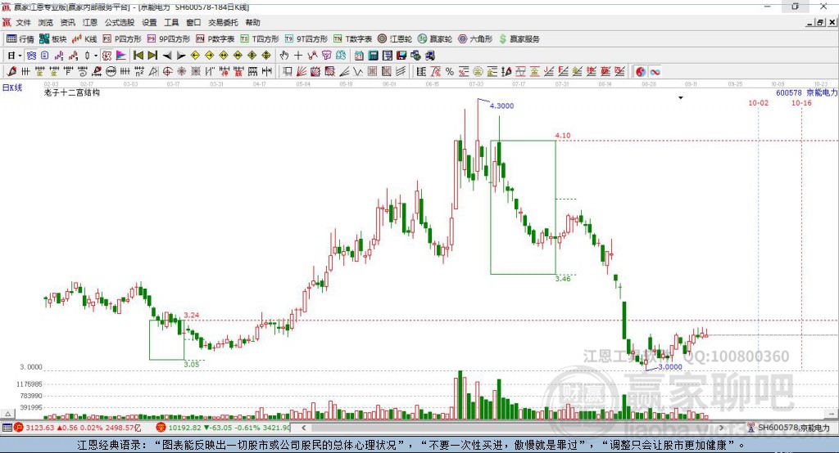The width and height of the screenshot is (839, 453).
Task: Open 赢家服务 with dollar icon
Action: (x=519, y=39)
